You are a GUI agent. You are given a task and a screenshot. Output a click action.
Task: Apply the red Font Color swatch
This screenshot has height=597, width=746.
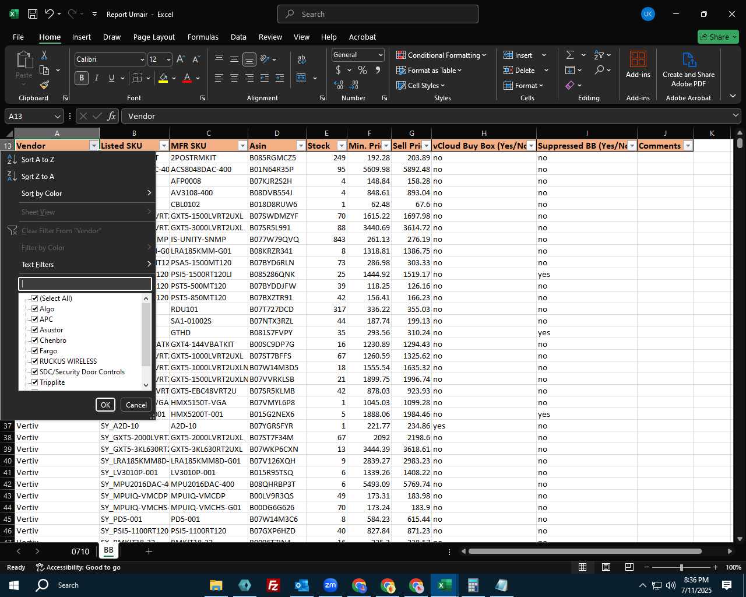coord(187,78)
